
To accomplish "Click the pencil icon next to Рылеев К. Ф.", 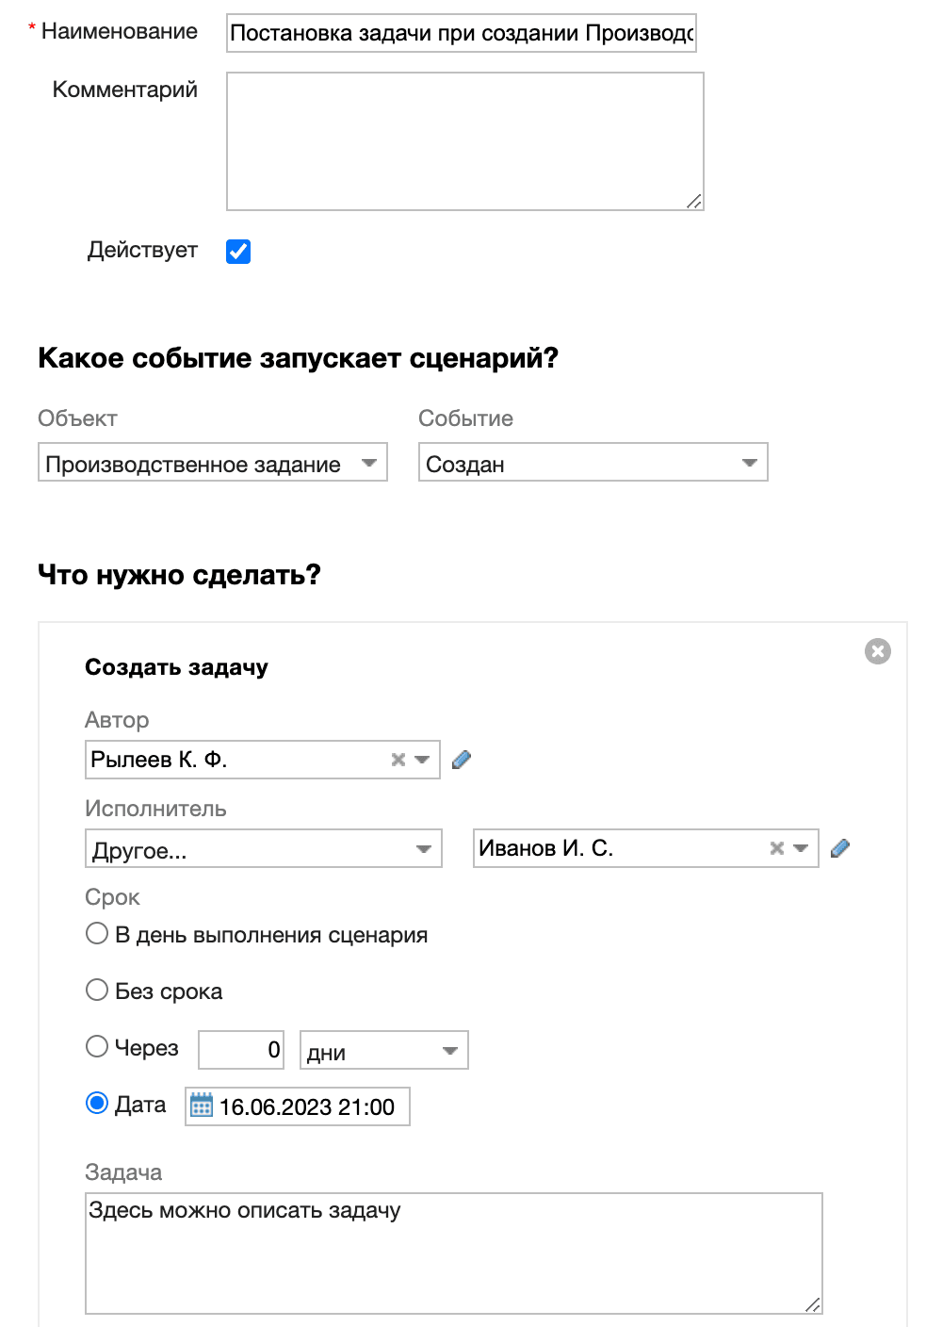I will tap(462, 759).
